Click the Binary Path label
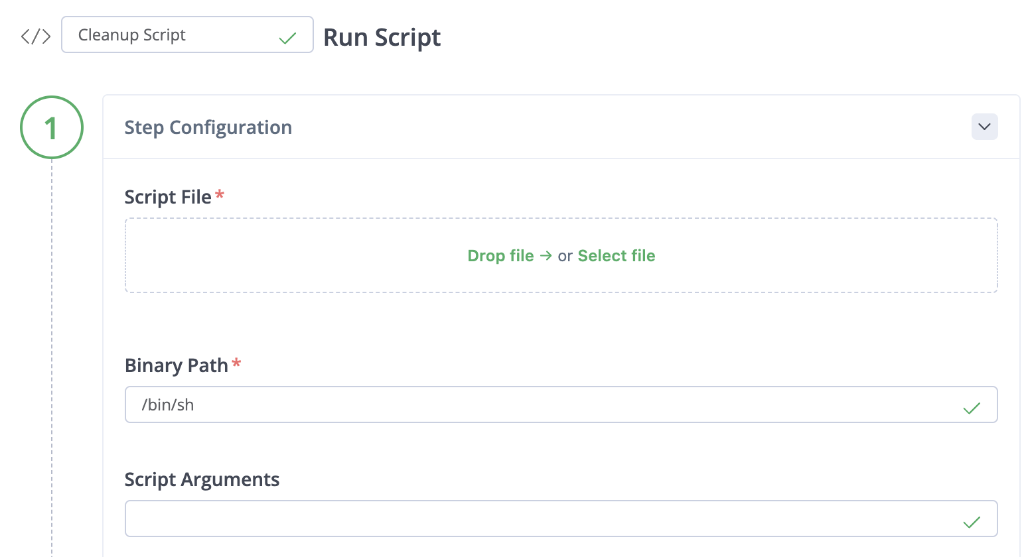 click(x=176, y=365)
